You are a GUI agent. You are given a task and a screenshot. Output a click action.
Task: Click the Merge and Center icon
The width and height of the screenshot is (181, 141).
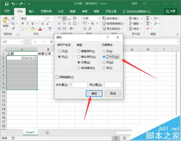75,23
